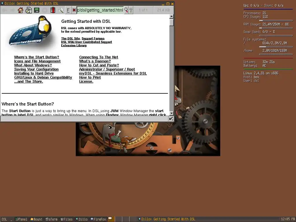Launch Panel from taskbar

(21, 219)
